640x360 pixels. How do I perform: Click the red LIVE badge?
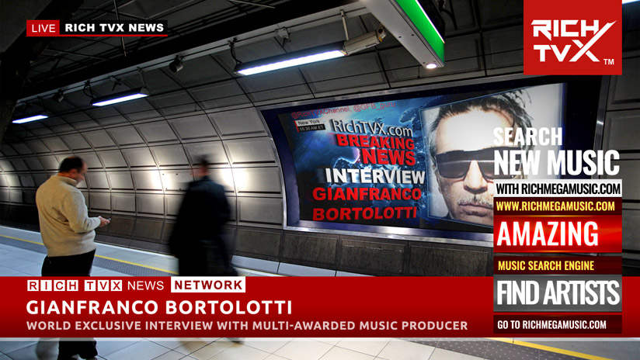coord(43,28)
